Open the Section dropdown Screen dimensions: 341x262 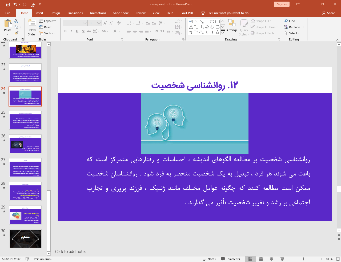point(48,33)
